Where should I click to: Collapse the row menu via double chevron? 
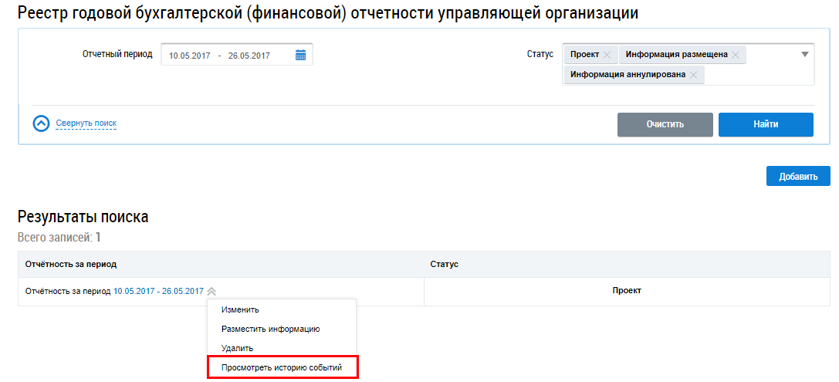click(x=211, y=292)
